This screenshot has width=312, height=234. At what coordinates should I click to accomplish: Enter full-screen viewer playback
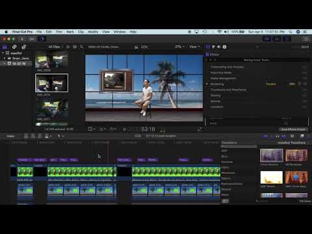(200, 129)
